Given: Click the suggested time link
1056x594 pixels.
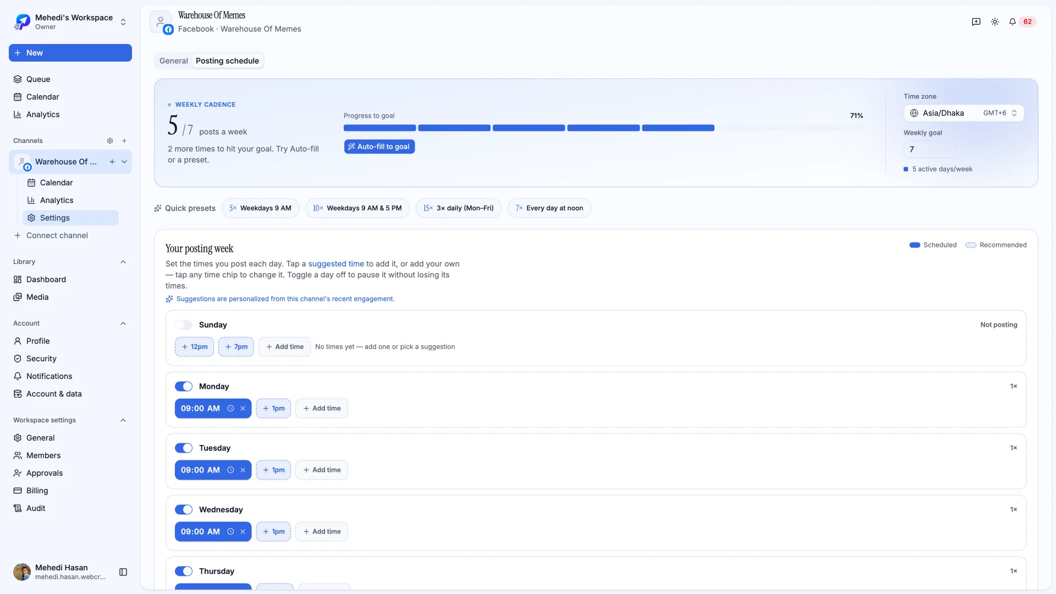Looking at the screenshot, I should [x=336, y=264].
